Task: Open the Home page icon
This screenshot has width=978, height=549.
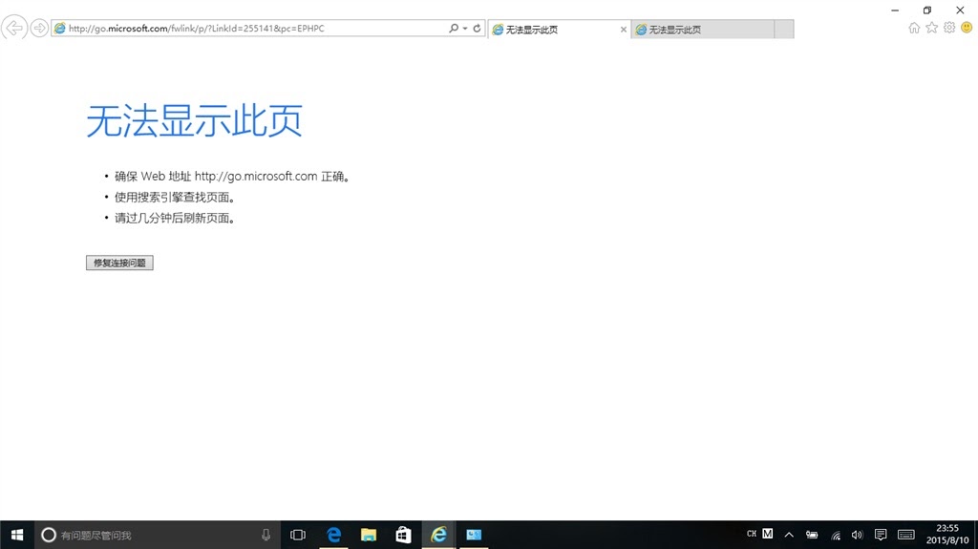Action: pyautogui.click(x=914, y=28)
